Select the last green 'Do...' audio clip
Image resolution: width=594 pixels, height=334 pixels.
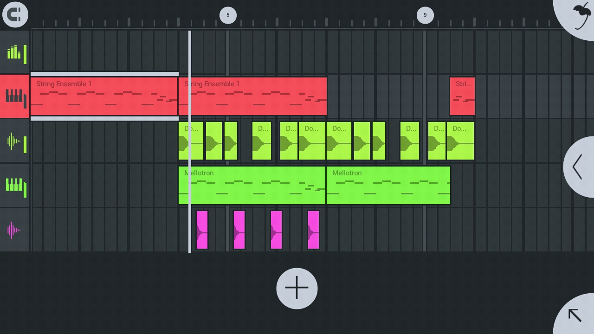460,141
